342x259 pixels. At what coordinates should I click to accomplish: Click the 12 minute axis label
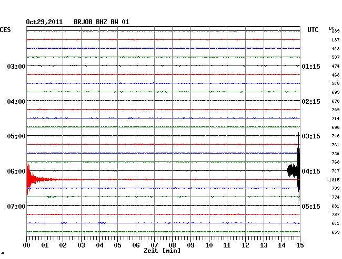coord(245,245)
